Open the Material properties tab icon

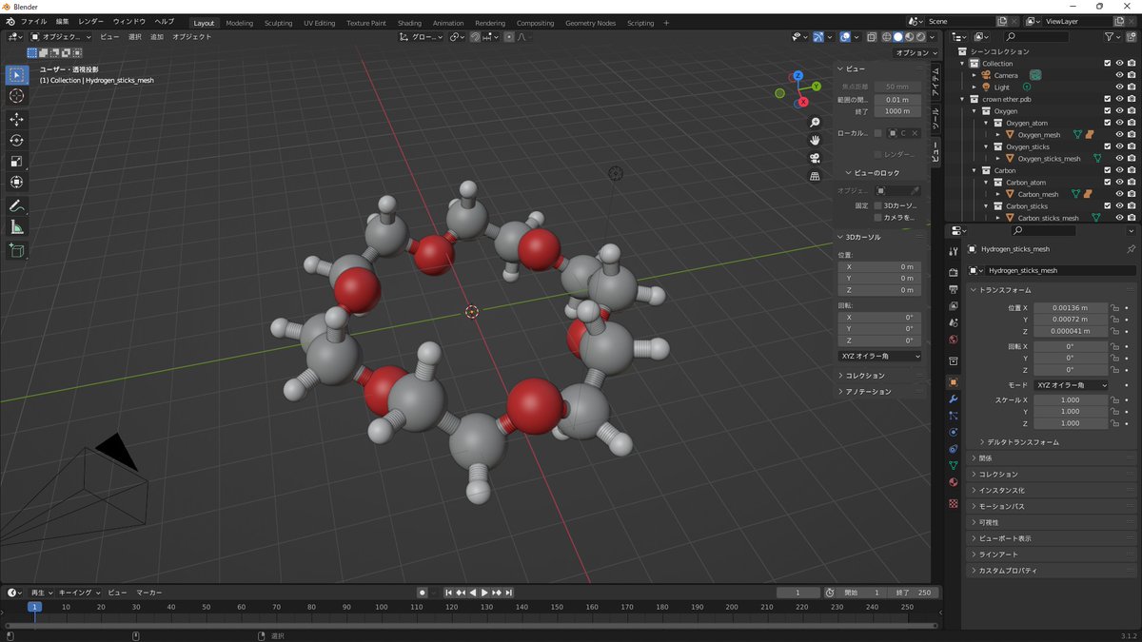[x=955, y=482]
